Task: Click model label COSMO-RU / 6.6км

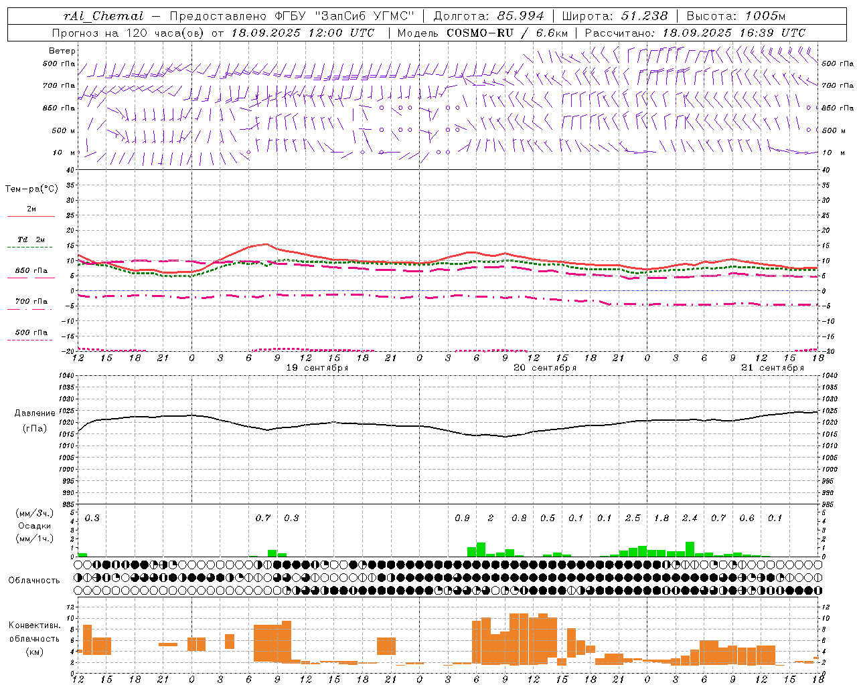Action: (x=508, y=33)
